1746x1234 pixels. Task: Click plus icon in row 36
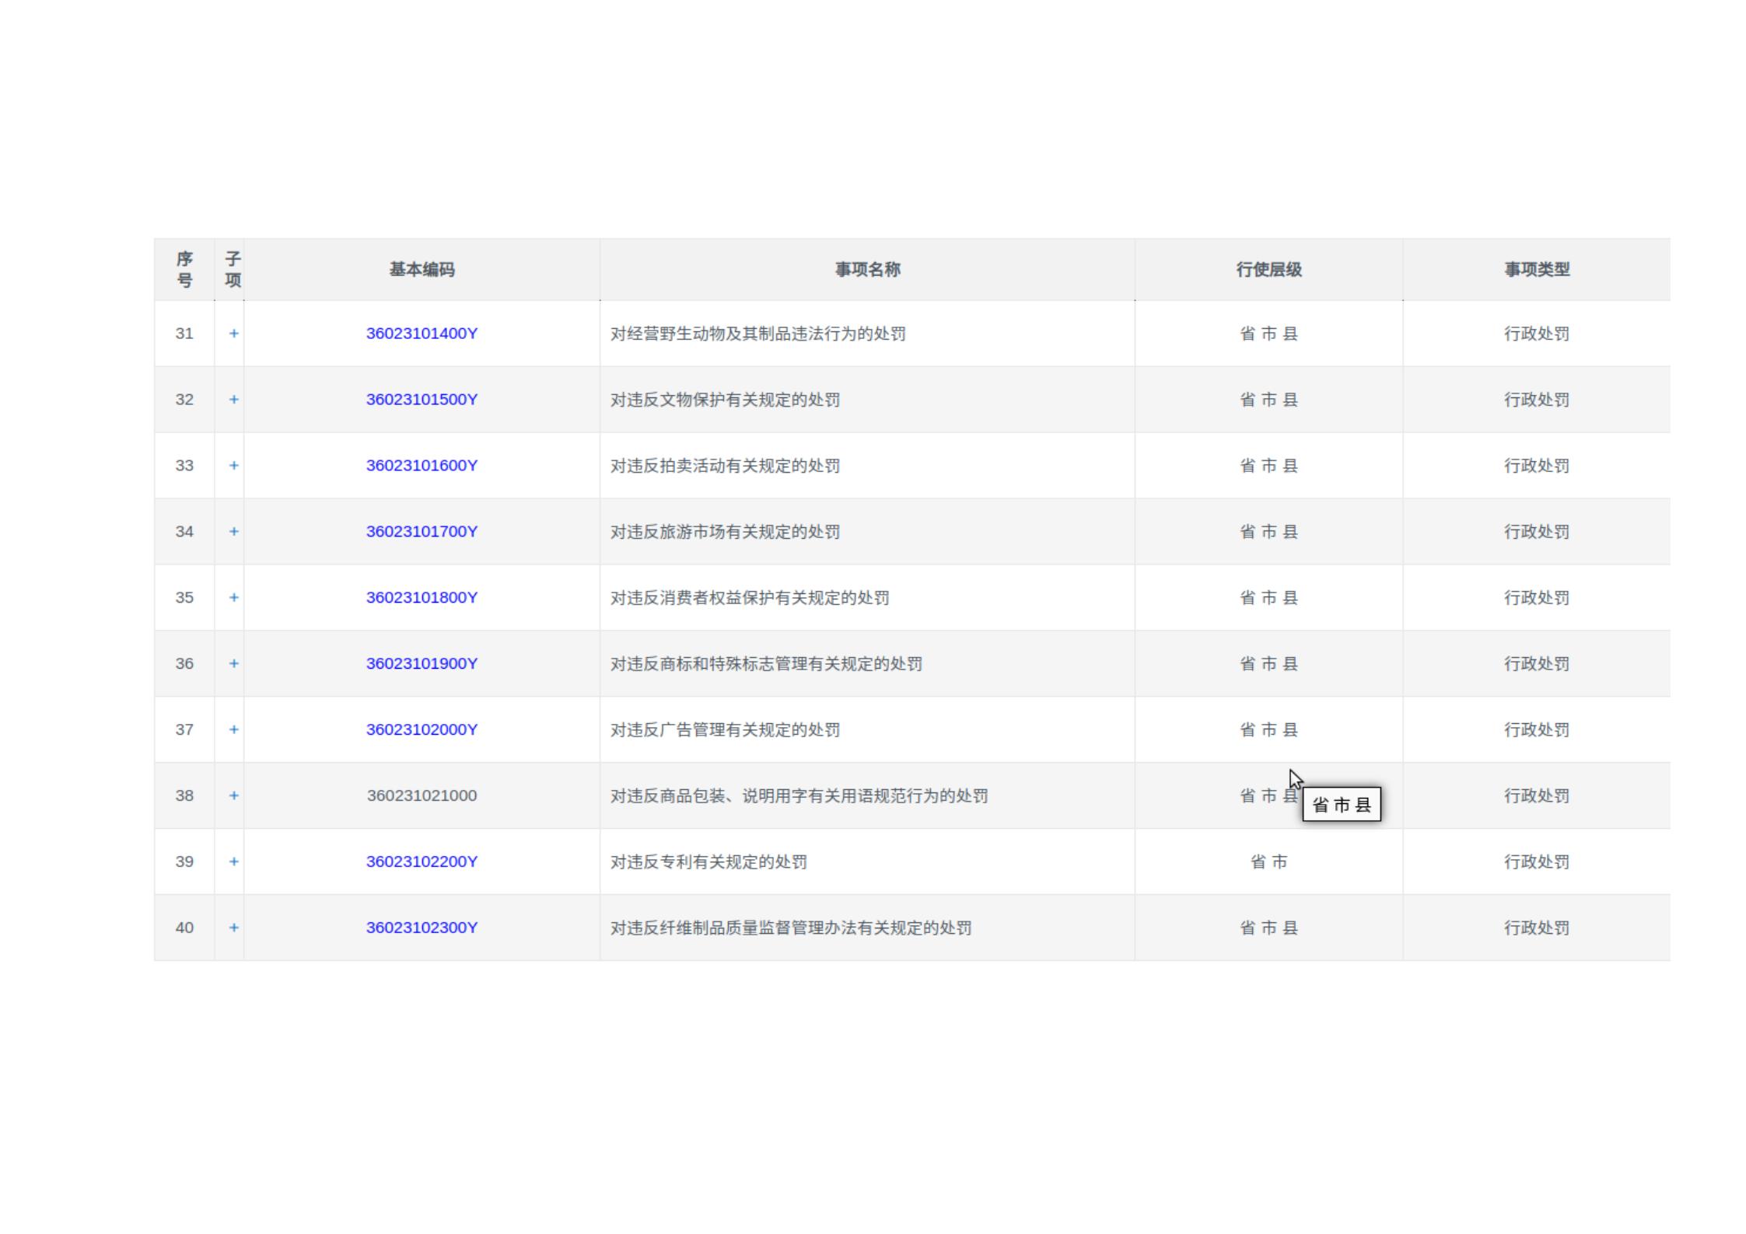click(233, 664)
